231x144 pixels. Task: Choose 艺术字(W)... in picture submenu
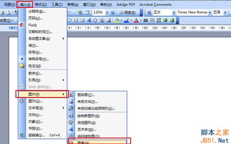click(97, 129)
